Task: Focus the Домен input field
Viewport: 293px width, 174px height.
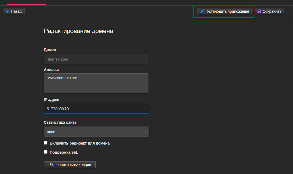Action: [97, 59]
